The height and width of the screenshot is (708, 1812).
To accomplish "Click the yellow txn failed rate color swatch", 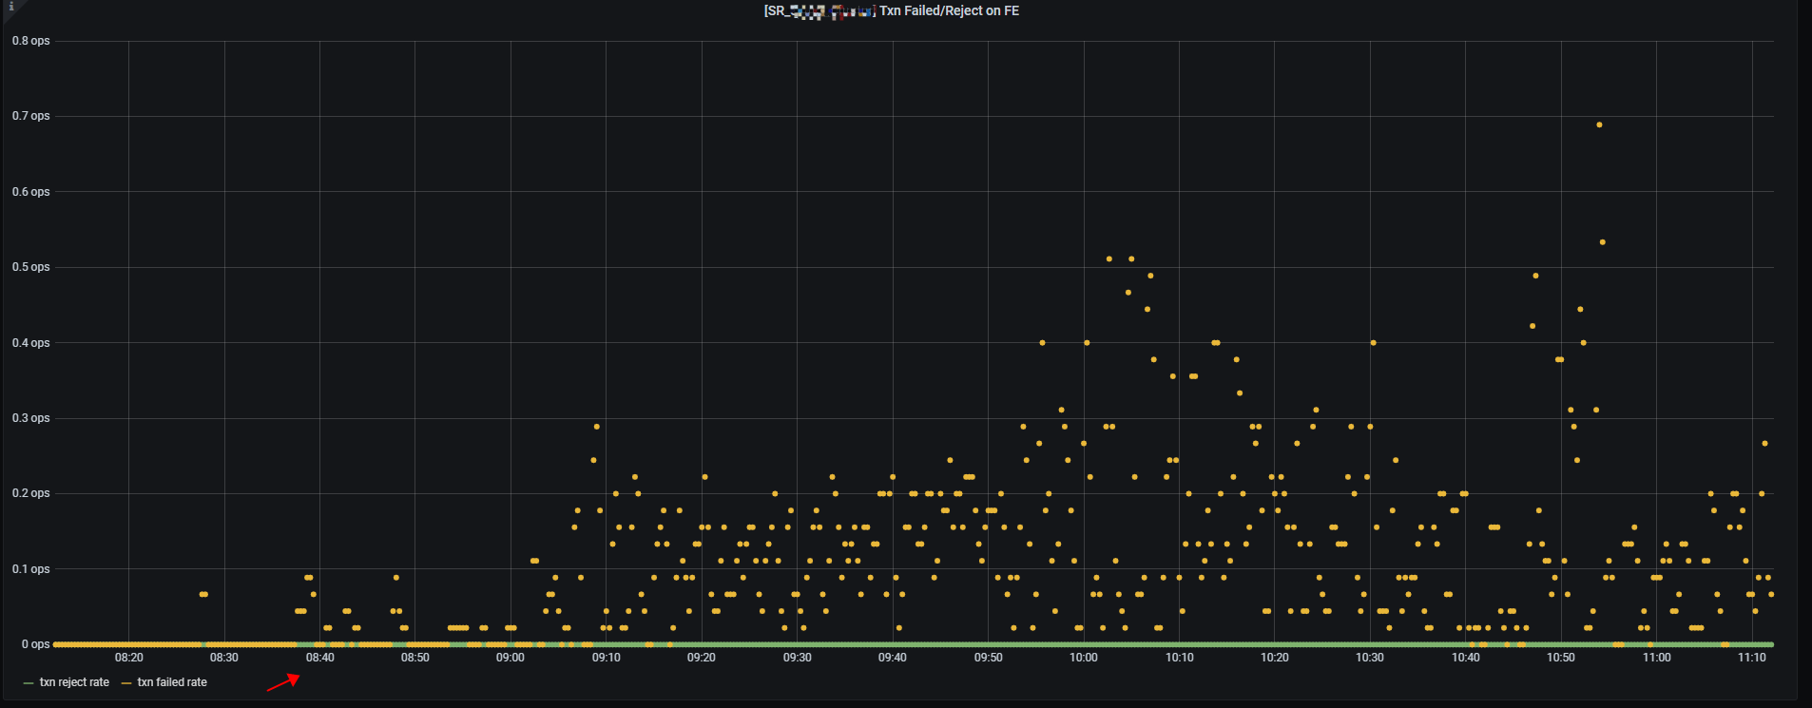I will (126, 683).
